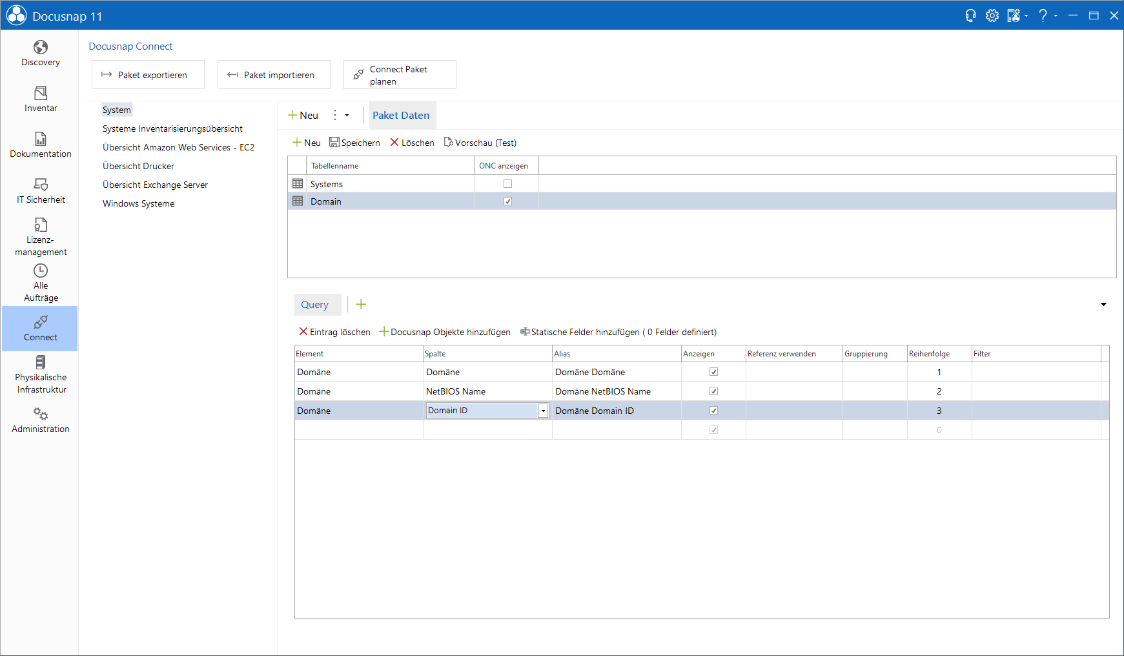Toggle Anzeigen for Domäne Domäne row
Screen dimensions: 1124x656
point(713,372)
